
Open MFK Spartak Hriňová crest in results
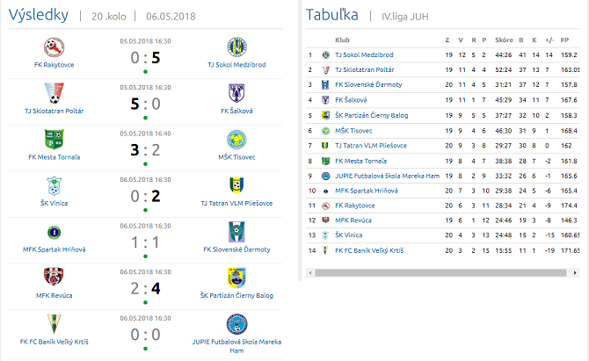coord(55,231)
